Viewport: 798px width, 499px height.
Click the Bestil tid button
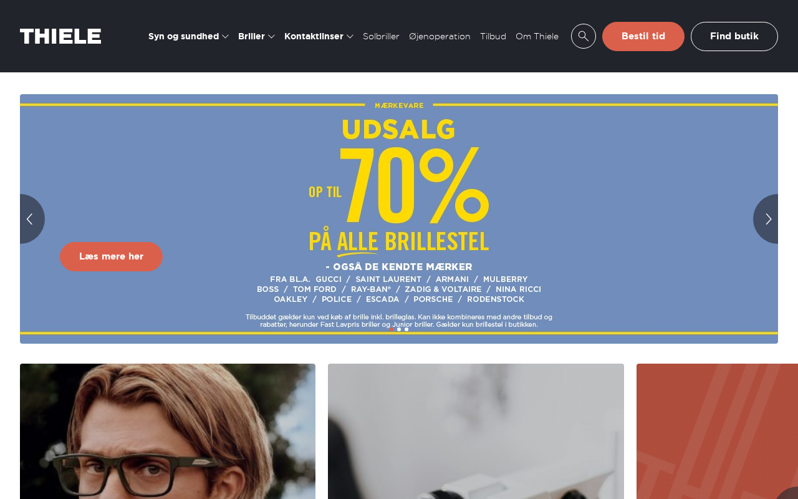coord(643,36)
